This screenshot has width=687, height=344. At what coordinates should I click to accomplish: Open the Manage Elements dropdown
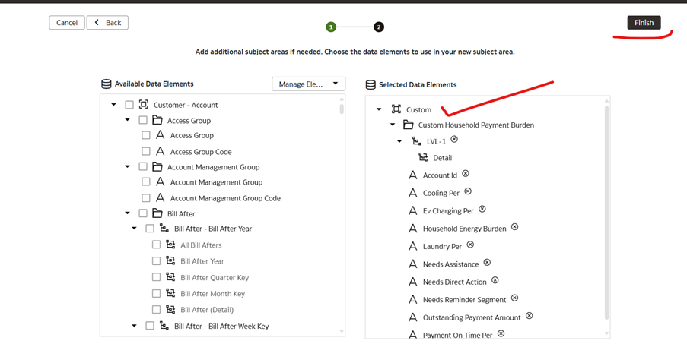coord(308,84)
